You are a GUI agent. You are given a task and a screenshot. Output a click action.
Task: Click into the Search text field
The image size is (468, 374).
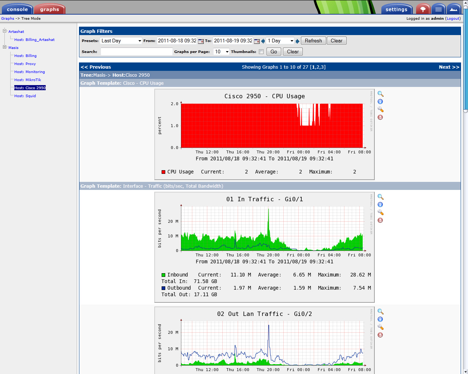tap(136, 52)
